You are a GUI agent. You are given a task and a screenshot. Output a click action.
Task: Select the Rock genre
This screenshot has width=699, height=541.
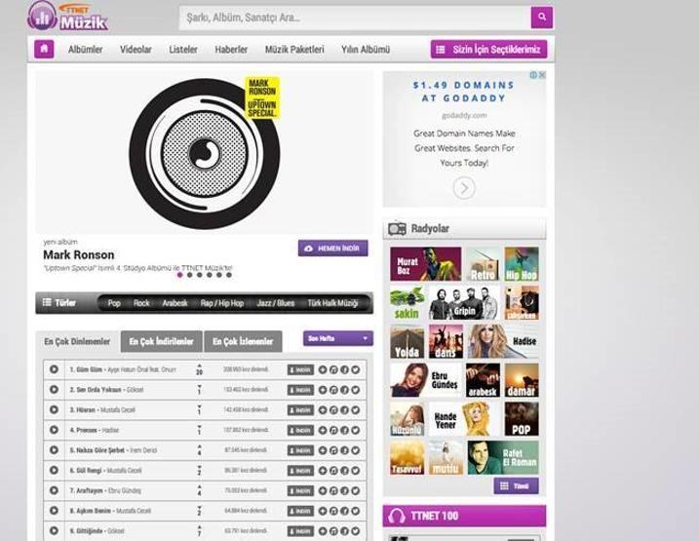[x=141, y=303]
